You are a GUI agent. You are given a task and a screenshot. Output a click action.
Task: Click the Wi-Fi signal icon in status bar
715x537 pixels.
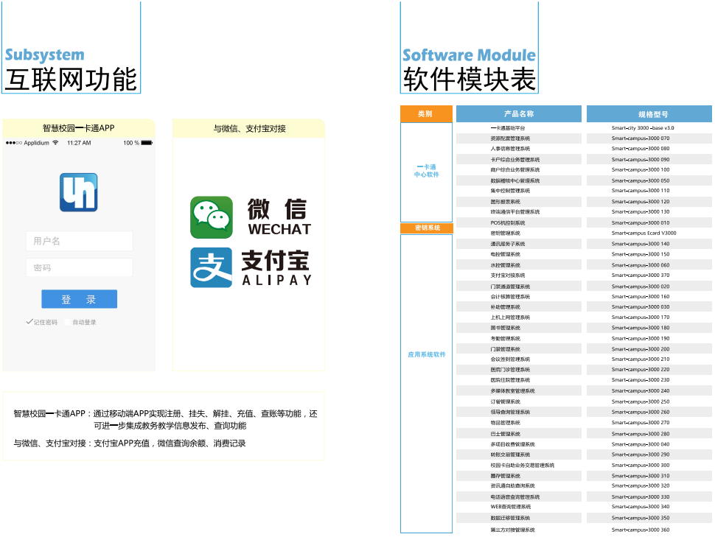click(55, 143)
